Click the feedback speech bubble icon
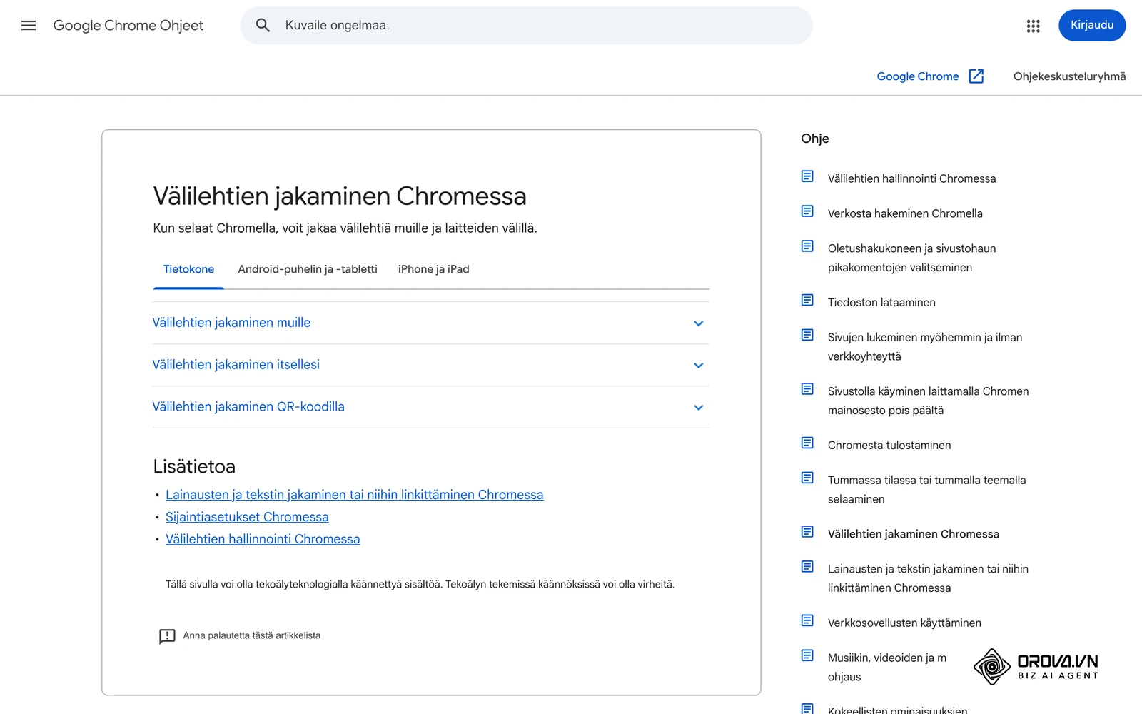Screen dimensions: 1142x714 point(167,636)
